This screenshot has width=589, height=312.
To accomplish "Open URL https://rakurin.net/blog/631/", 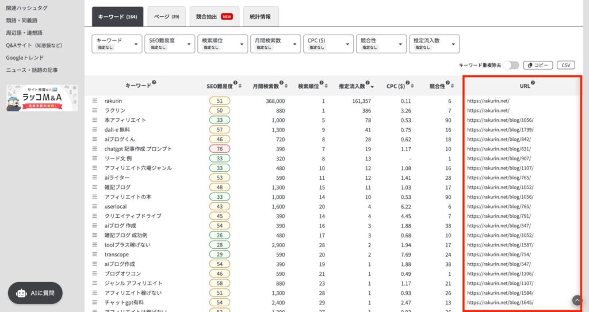I will point(499,149).
